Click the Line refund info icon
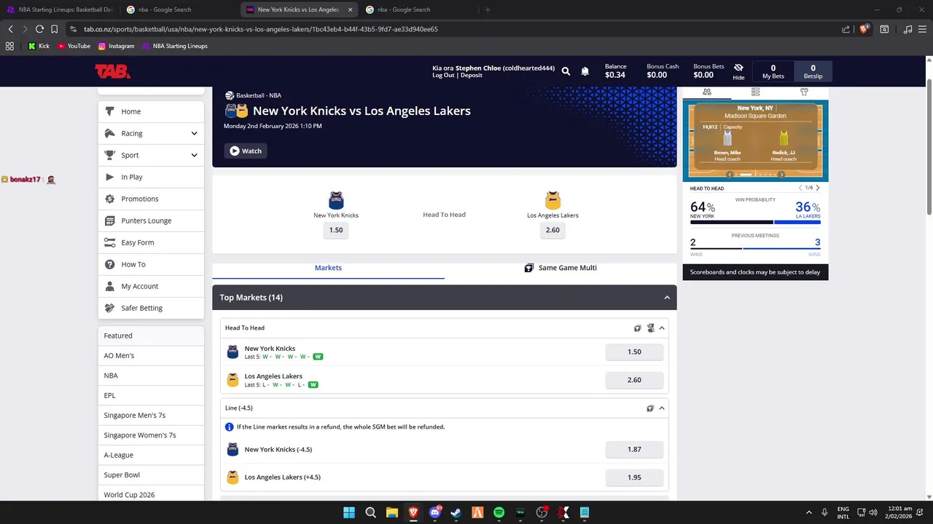The height and width of the screenshot is (524, 933). tap(230, 427)
